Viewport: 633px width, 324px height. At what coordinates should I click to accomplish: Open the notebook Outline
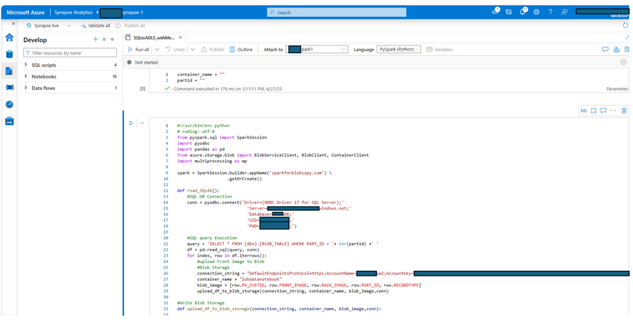click(x=241, y=49)
